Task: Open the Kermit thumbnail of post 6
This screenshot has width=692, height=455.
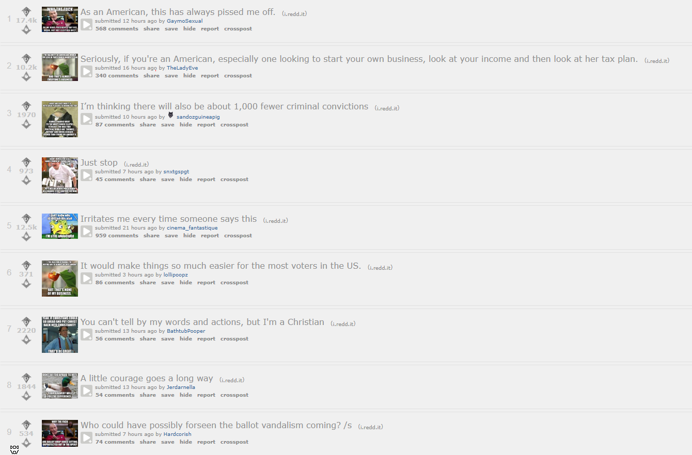Action: pos(60,279)
